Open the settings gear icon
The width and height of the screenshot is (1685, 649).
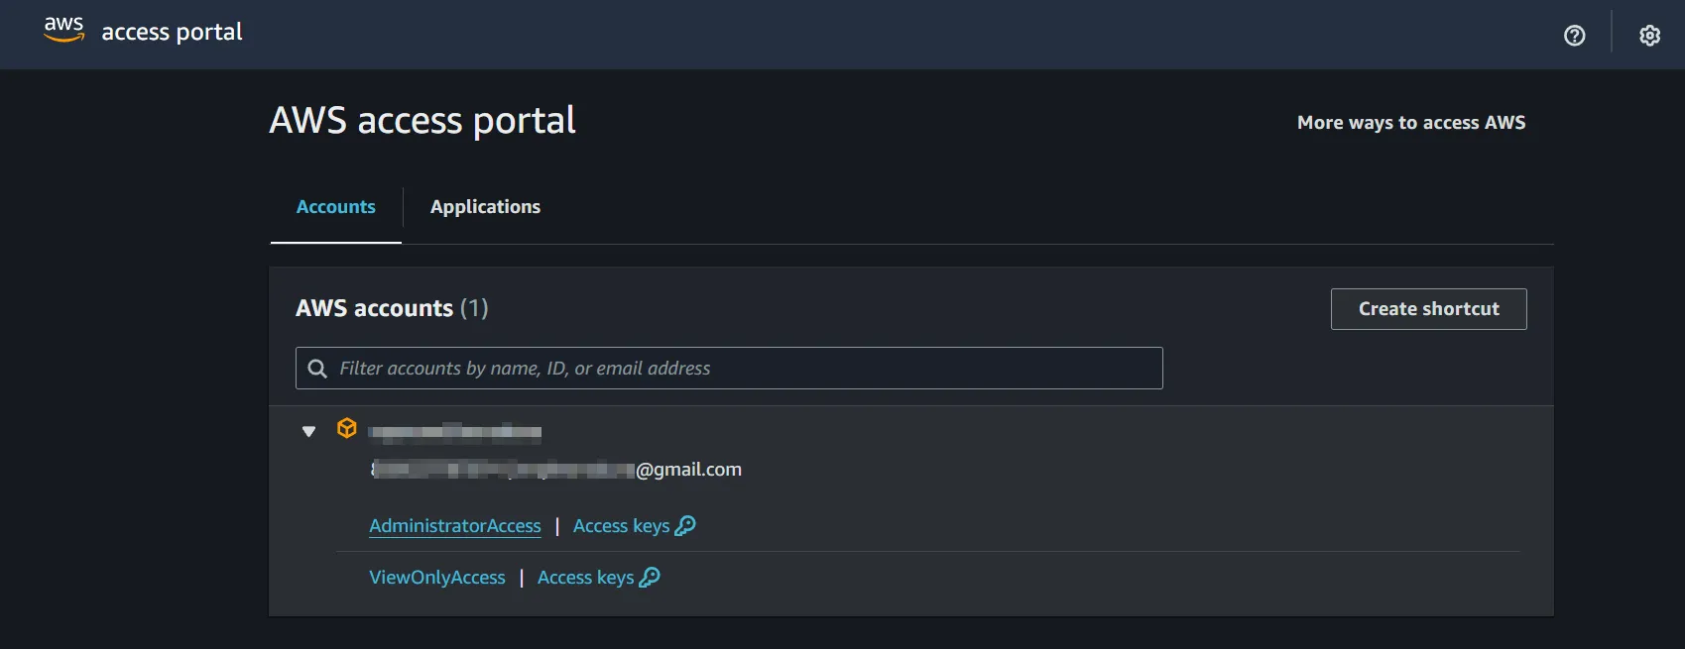(x=1649, y=36)
